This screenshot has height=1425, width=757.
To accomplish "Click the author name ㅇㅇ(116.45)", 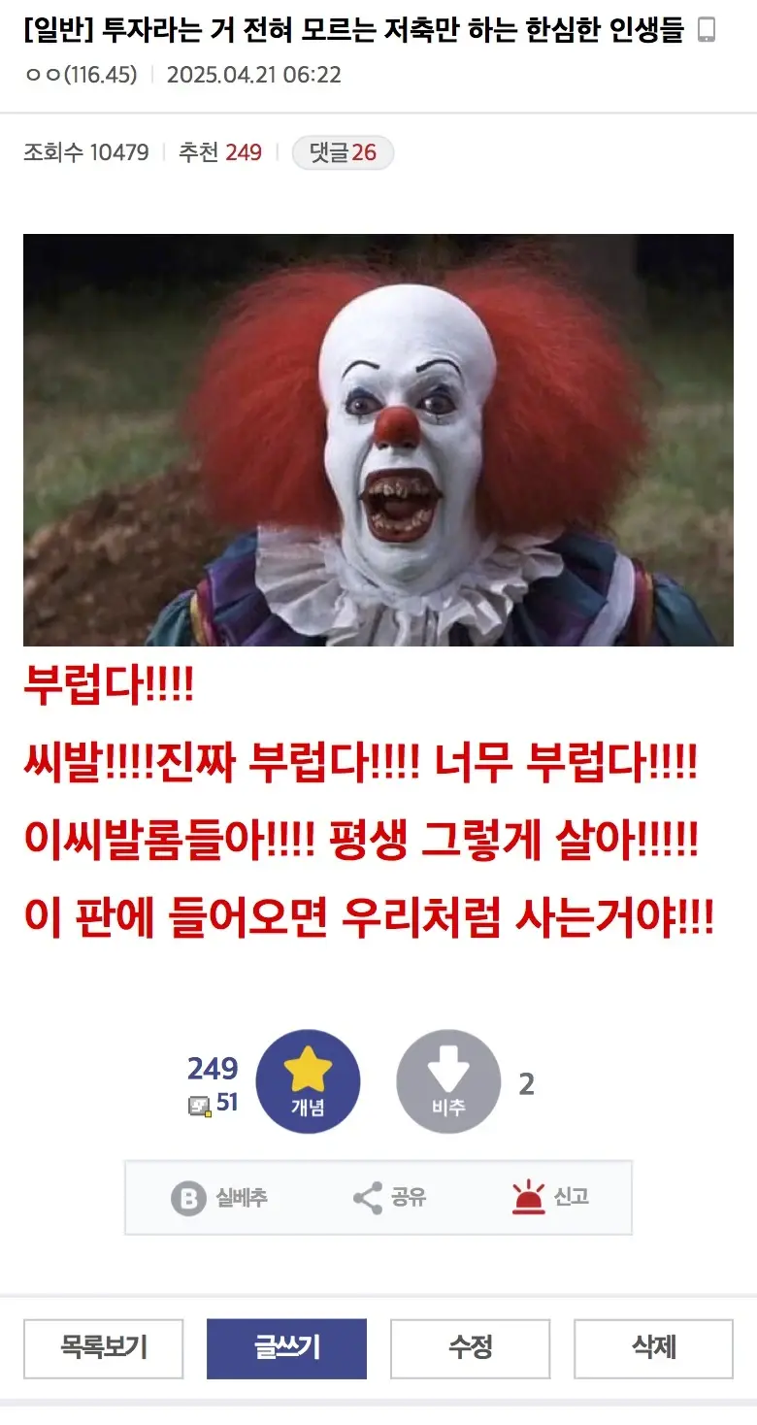I will point(81,75).
